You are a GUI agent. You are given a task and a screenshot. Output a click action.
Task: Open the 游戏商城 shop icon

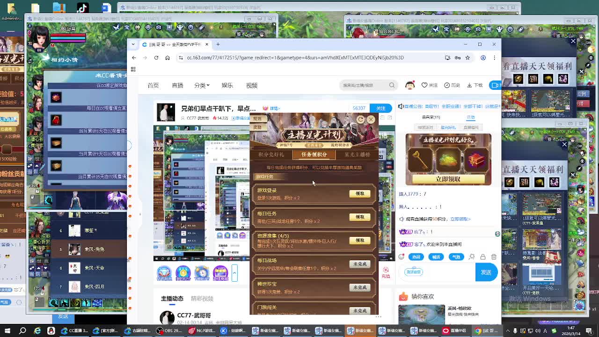pyautogui.click(x=220, y=272)
